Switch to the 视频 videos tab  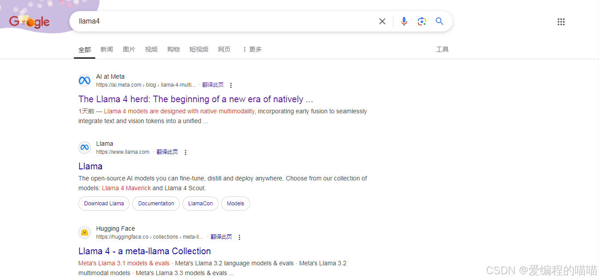point(151,49)
